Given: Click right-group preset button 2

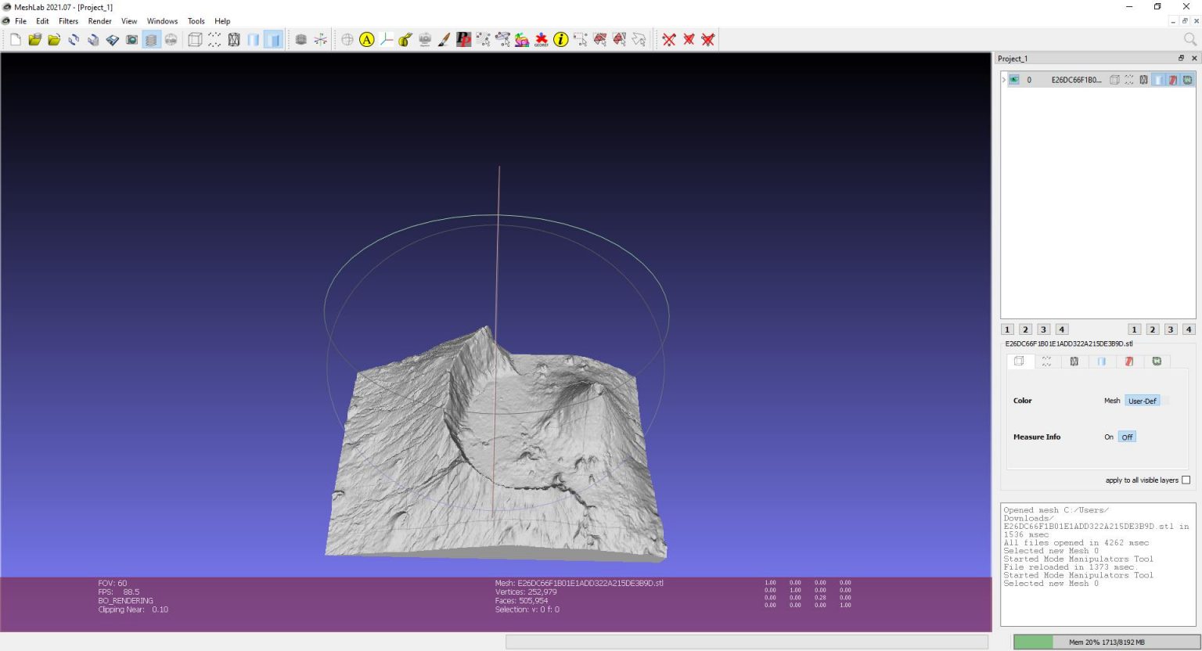Looking at the screenshot, I should coord(1153,329).
